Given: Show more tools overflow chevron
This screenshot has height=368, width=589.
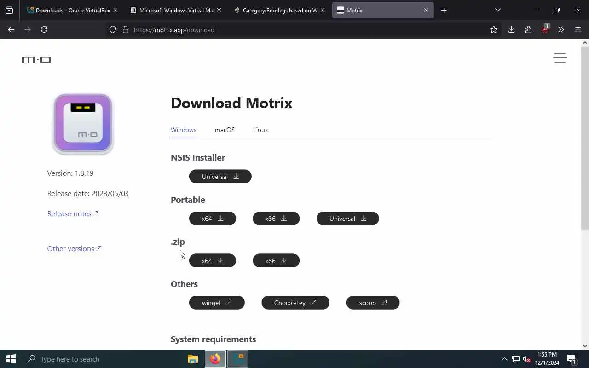Looking at the screenshot, I should point(561,29).
